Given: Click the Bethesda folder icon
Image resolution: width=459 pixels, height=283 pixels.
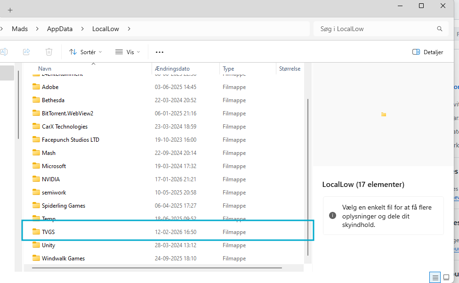Looking at the screenshot, I should tap(36, 100).
